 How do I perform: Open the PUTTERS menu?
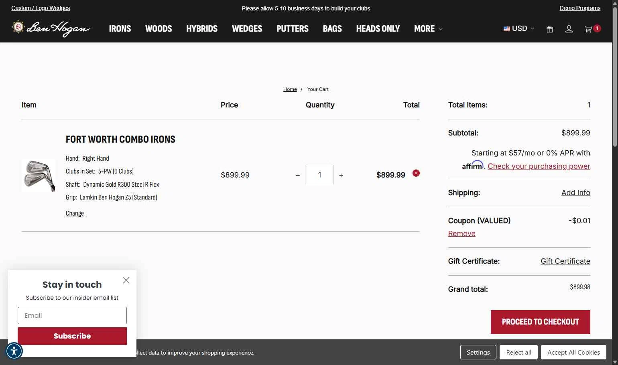click(293, 28)
